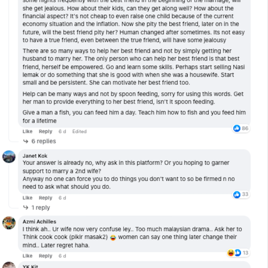The height and width of the screenshot is (268, 268).
Task: Open Janet Kok's profile name link
Action: [35, 156]
